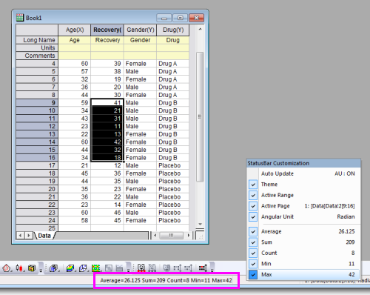The height and width of the screenshot is (295, 370).
Task: Open the radar chart dropdown triangle
Action: [x=11, y=271]
